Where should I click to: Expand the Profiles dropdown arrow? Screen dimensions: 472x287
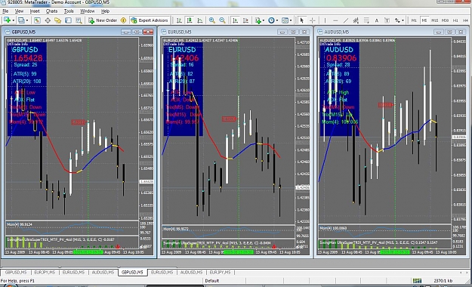[x=27, y=20]
